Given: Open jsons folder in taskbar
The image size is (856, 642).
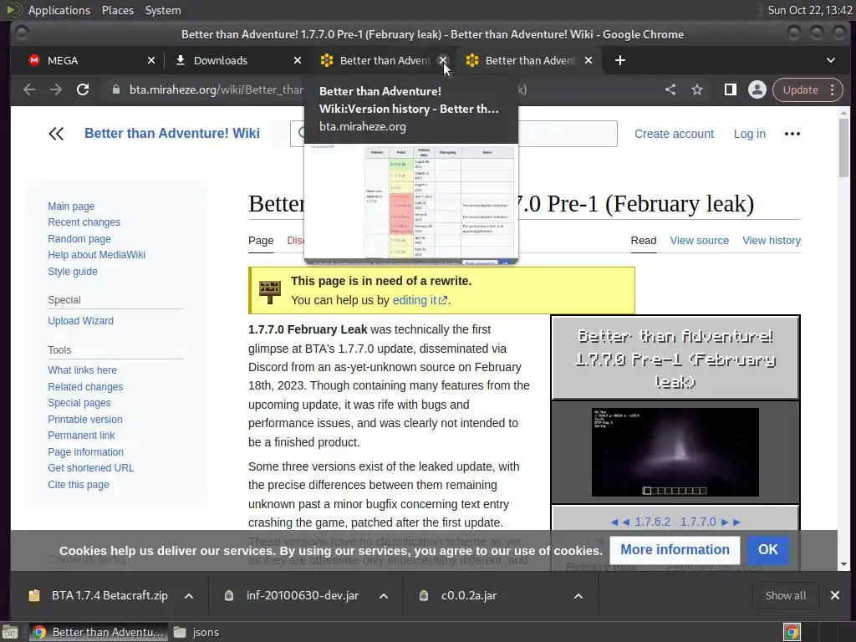Looking at the screenshot, I should coord(196,632).
